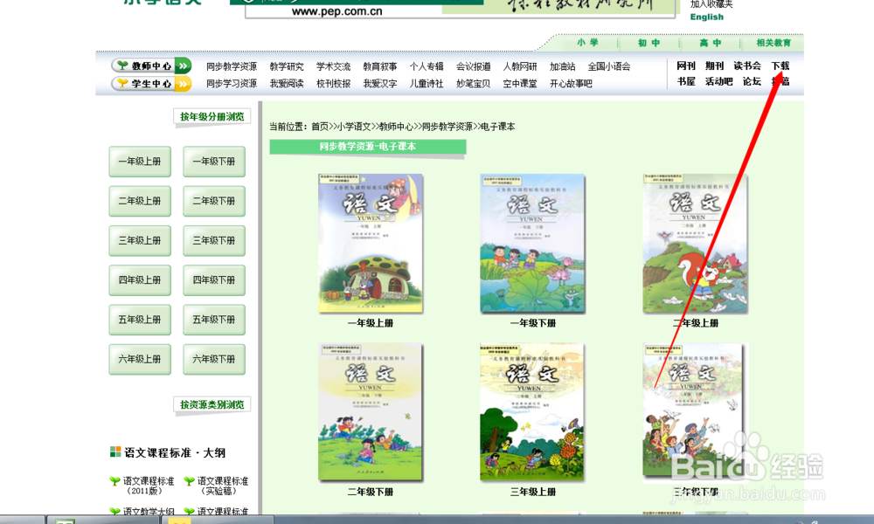The width and height of the screenshot is (874, 524).
Task: Open 同步学习资源 link
Action: click(x=232, y=84)
